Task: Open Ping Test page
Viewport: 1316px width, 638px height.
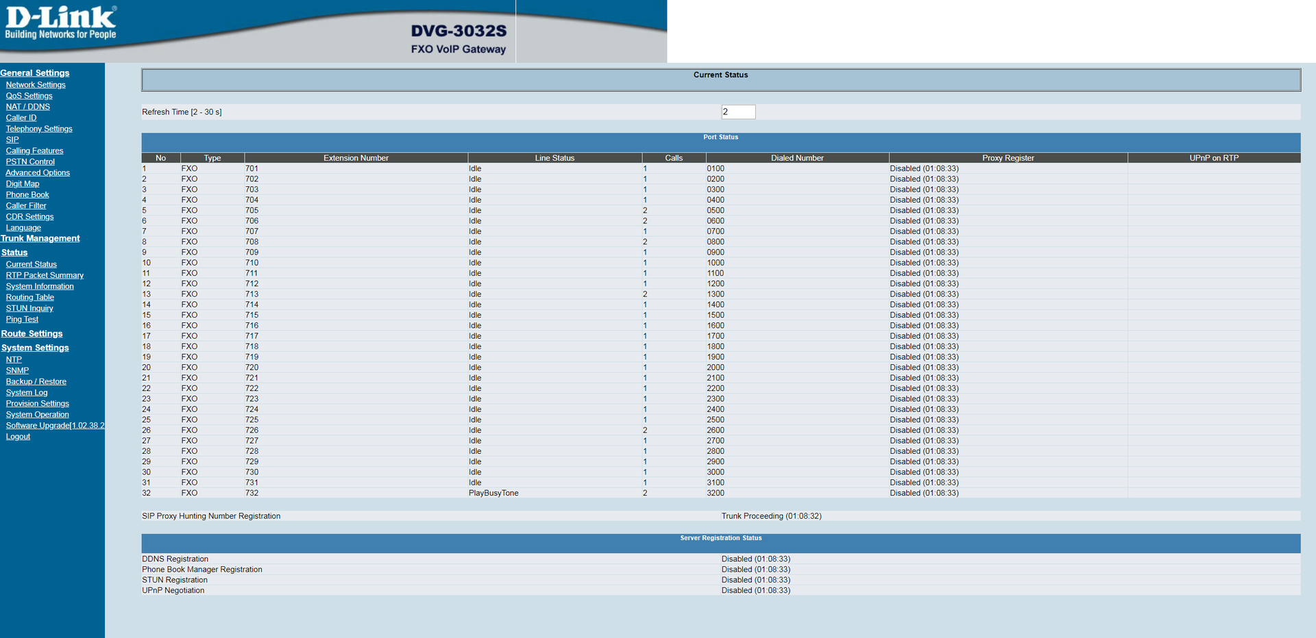Action: click(x=22, y=319)
